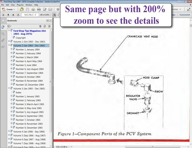Toggle the Bookmarks panel icon in sidebar
The height and width of the screenshot is (148, 192).
click(3, 27)
